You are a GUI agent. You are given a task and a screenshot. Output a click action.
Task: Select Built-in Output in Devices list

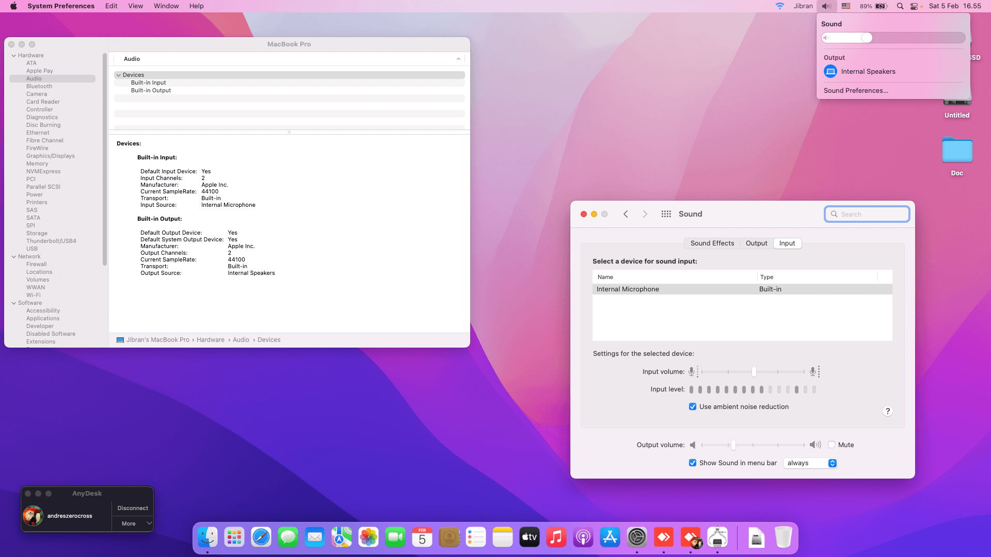coord(151,91)
